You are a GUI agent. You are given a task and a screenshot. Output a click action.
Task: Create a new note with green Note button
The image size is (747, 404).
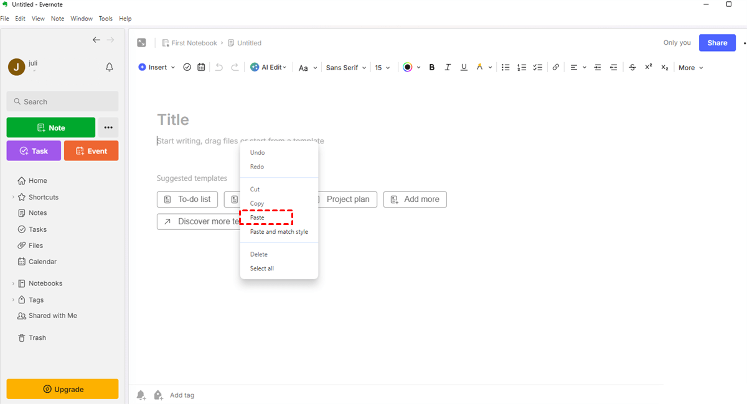[x=51, y=127]
